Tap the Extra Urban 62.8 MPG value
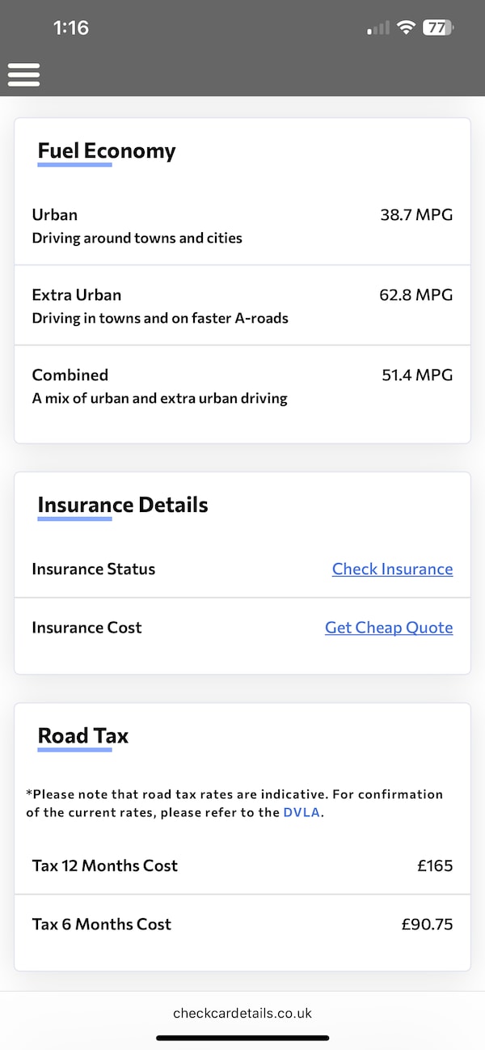 click(x=415, y=294)
